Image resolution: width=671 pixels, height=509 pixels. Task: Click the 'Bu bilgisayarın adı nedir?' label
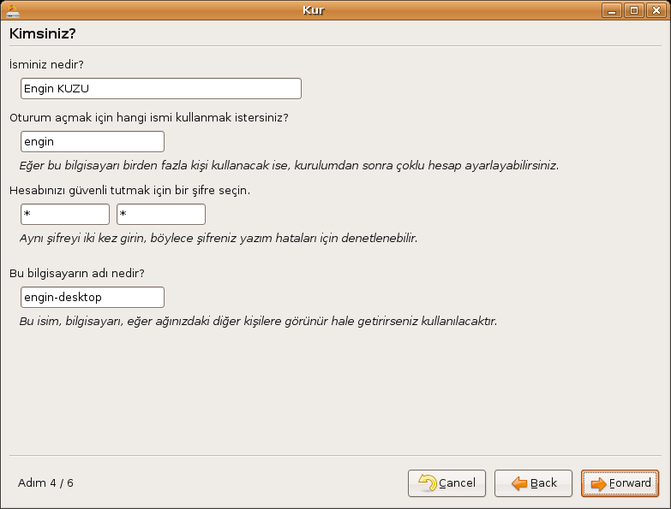point(77,273)
